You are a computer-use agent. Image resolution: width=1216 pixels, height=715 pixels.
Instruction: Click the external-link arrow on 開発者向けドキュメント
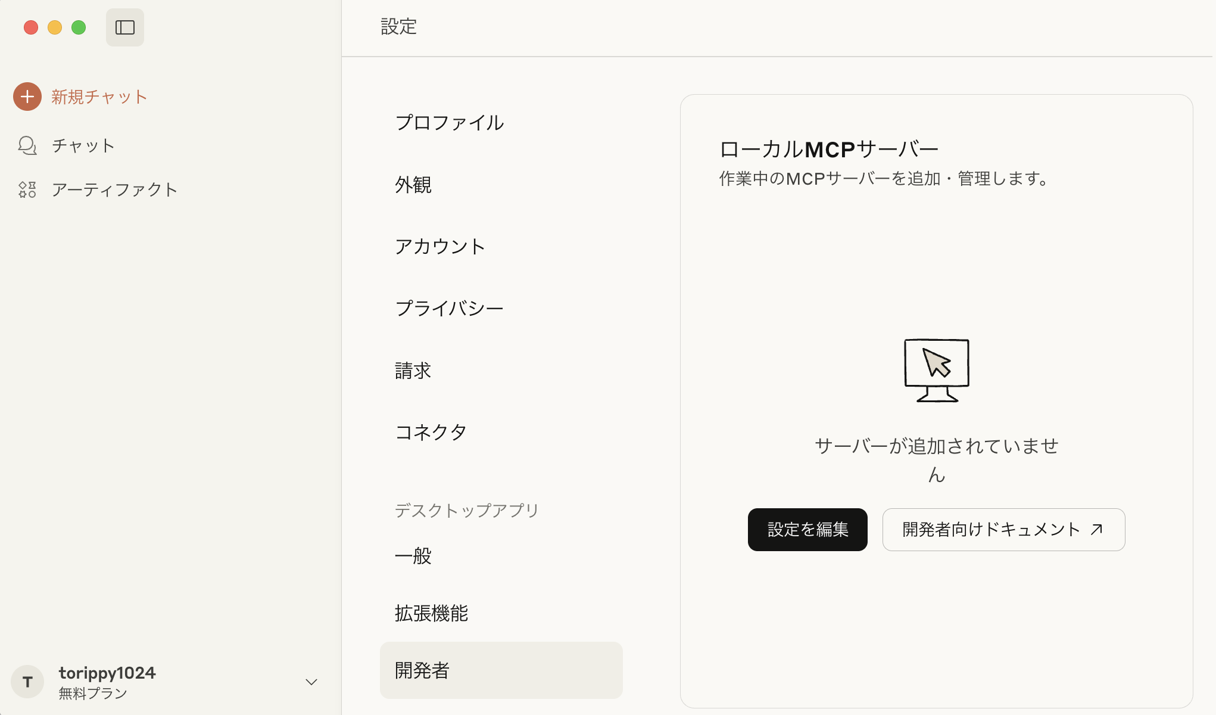1097,529
